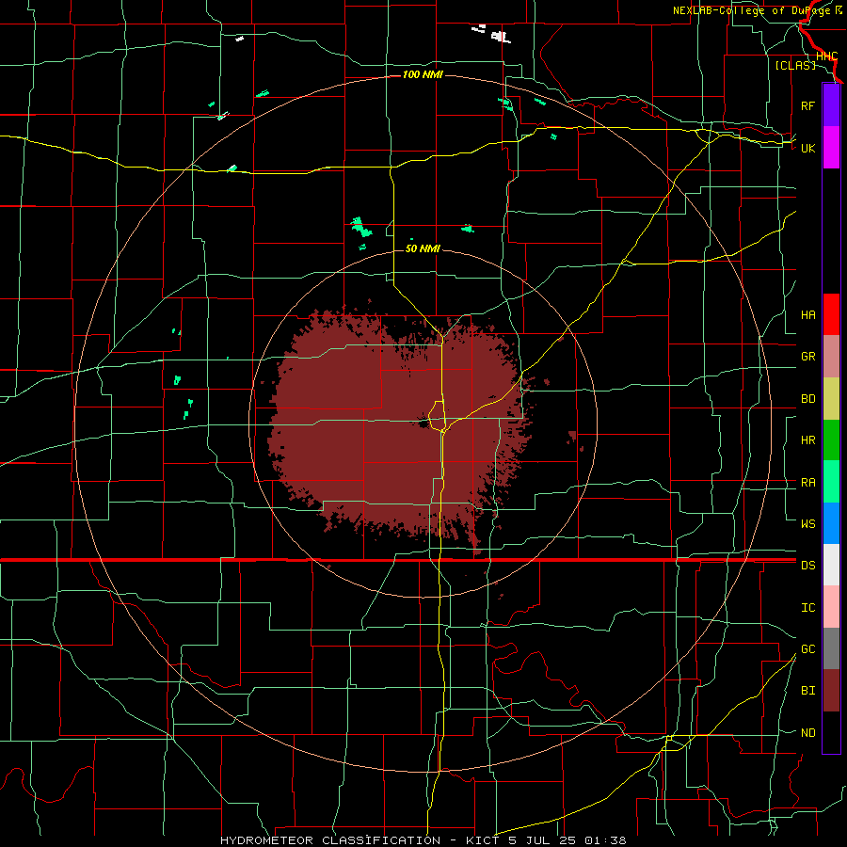Click the white dry snow echo near top center
Viewport: 847px width, 847px height.
click(x=501, y=37)
